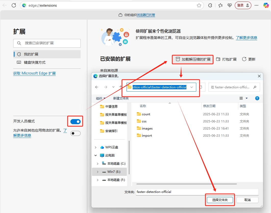Click the back arrow in folder dialog

(x=97, y=87)
